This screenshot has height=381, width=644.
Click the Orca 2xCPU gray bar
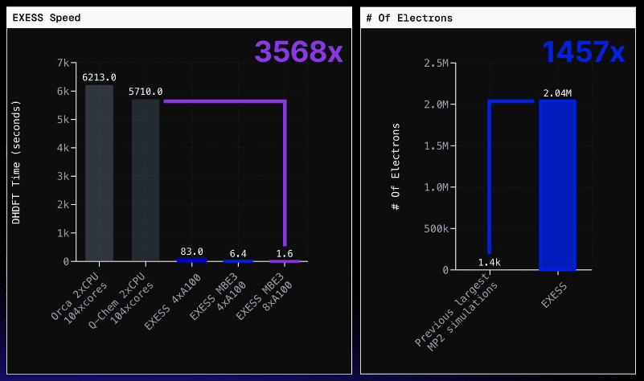coord(99,173)
